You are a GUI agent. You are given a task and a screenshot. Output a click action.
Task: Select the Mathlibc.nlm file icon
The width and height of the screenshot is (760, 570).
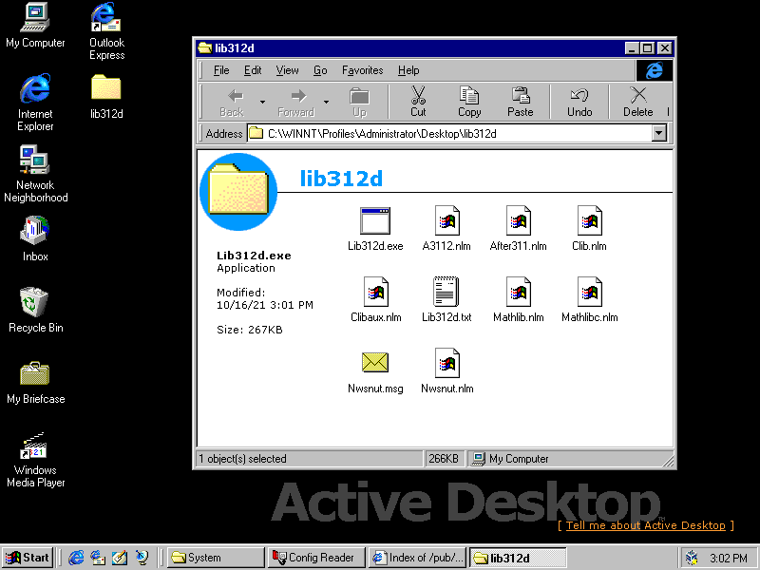point(589,300)
